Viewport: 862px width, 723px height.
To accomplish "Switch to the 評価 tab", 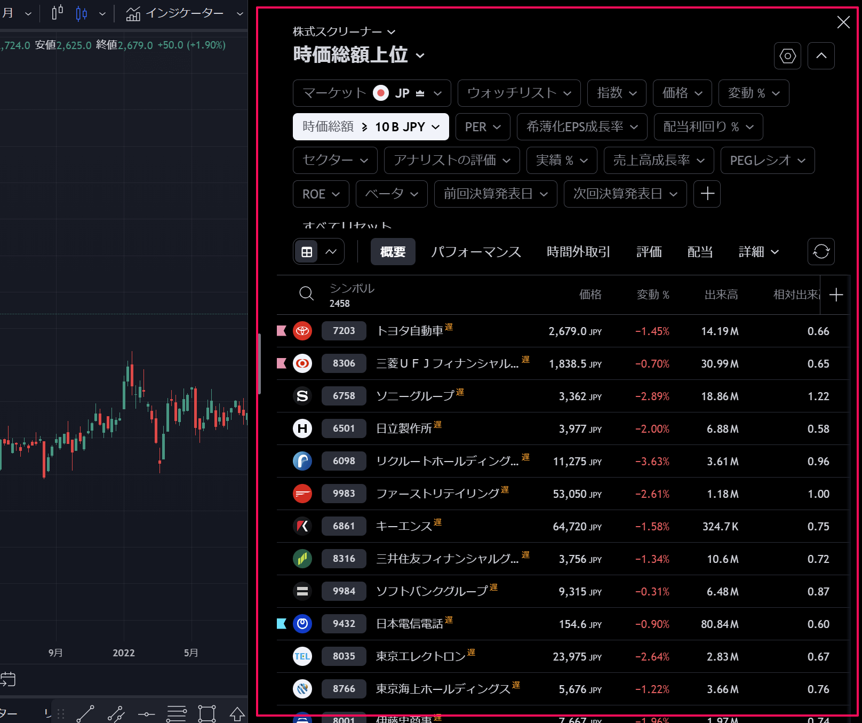I will pyautogui.click(x=649, y=252).
